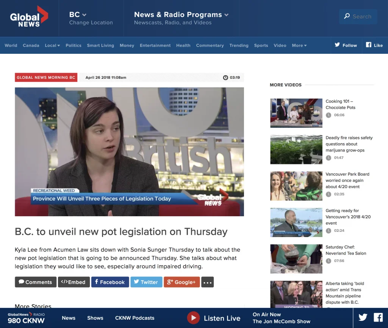Open 'Deadly fire raises safety questions' link
The image size is (388, 328).
[x=349, y=144]
